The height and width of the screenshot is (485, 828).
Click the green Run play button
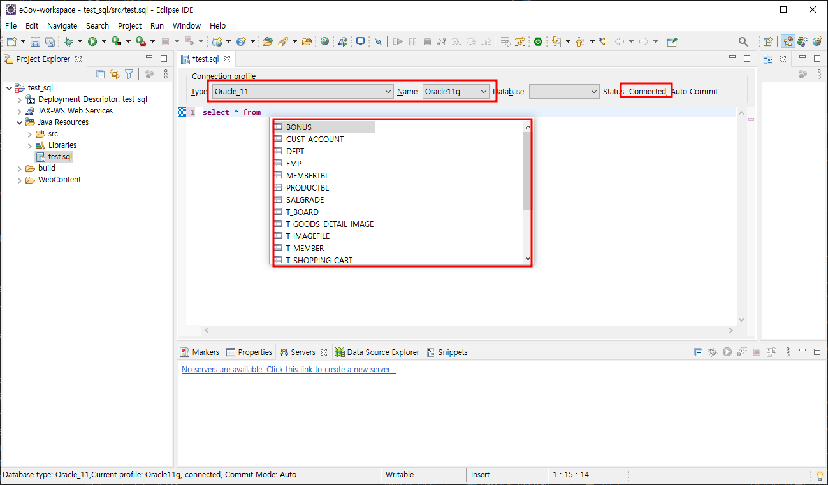(92, 41)
